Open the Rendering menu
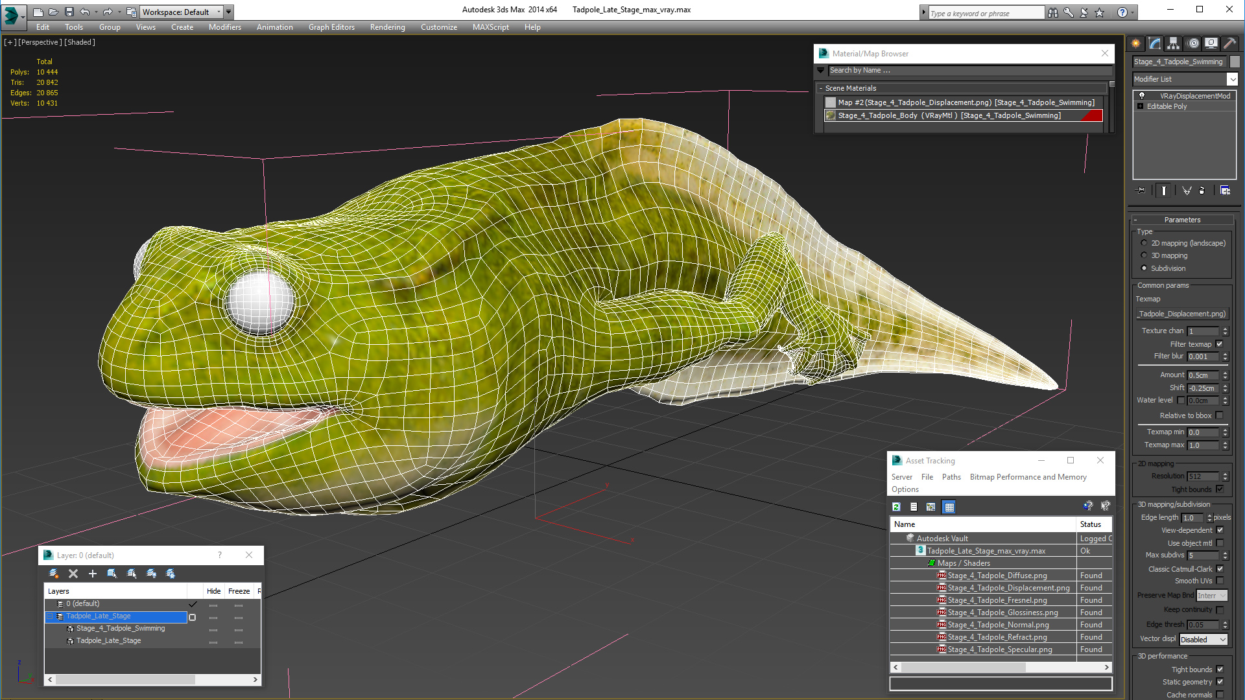 click(387, 27)
